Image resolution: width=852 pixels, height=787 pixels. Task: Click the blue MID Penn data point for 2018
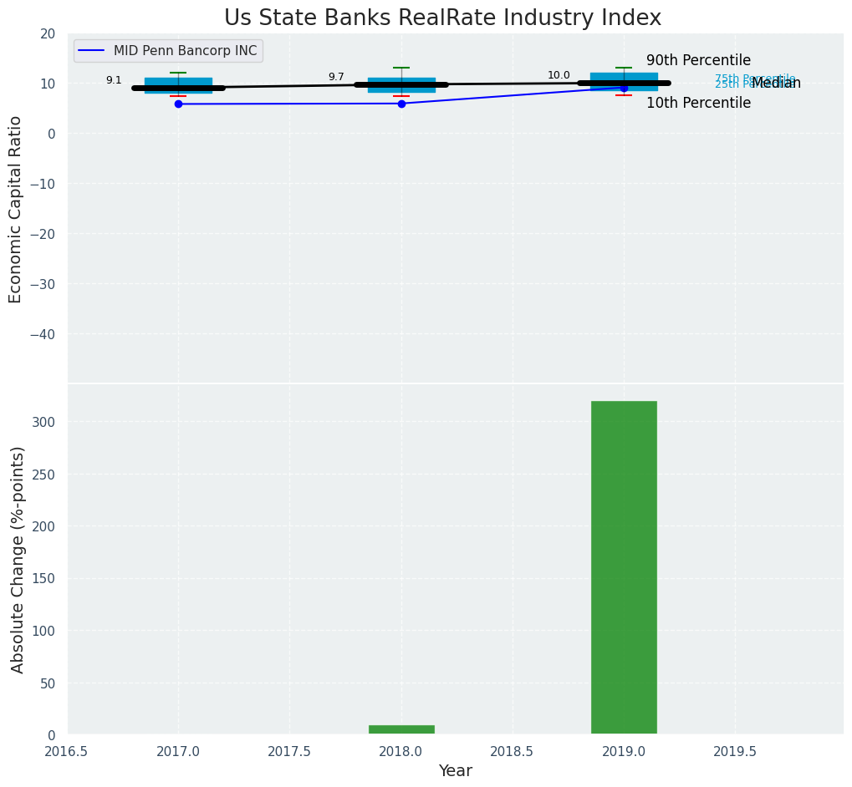click(401, 104)
